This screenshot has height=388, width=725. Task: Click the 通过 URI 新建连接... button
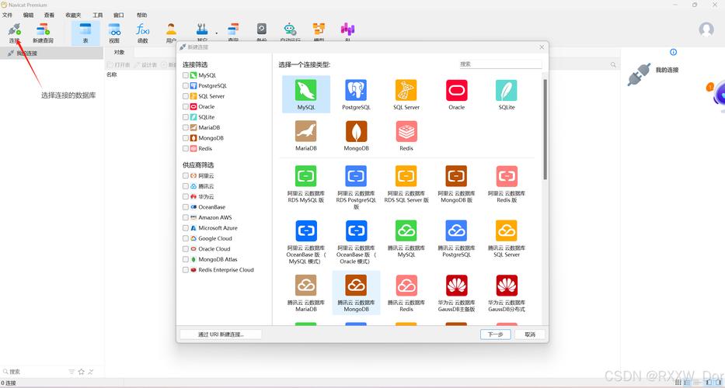coord(221,334)
